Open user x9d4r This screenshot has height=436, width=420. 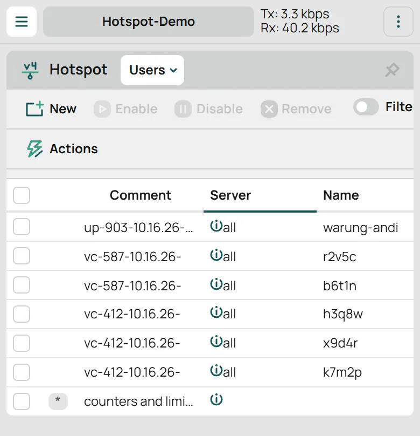point(340,343)
